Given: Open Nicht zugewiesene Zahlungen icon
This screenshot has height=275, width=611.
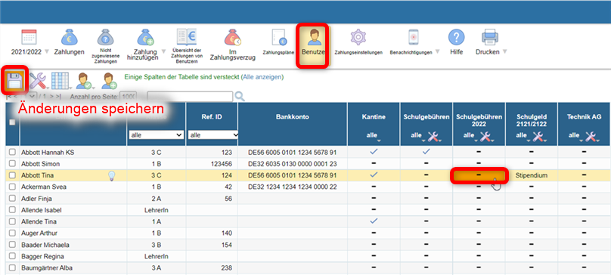Looking at the screenshot, I should [106, 39].
